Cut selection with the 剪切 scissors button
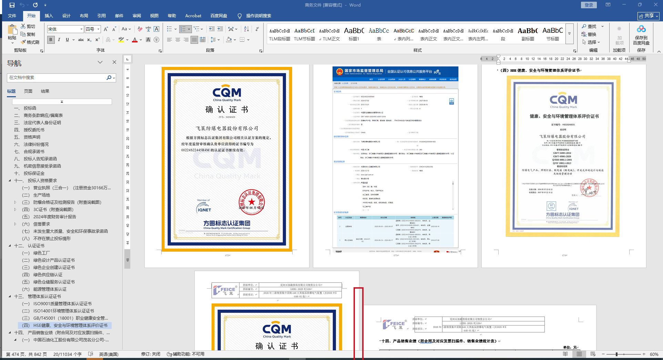The width and height of the screenshot is (663, 360). point(28,26)
